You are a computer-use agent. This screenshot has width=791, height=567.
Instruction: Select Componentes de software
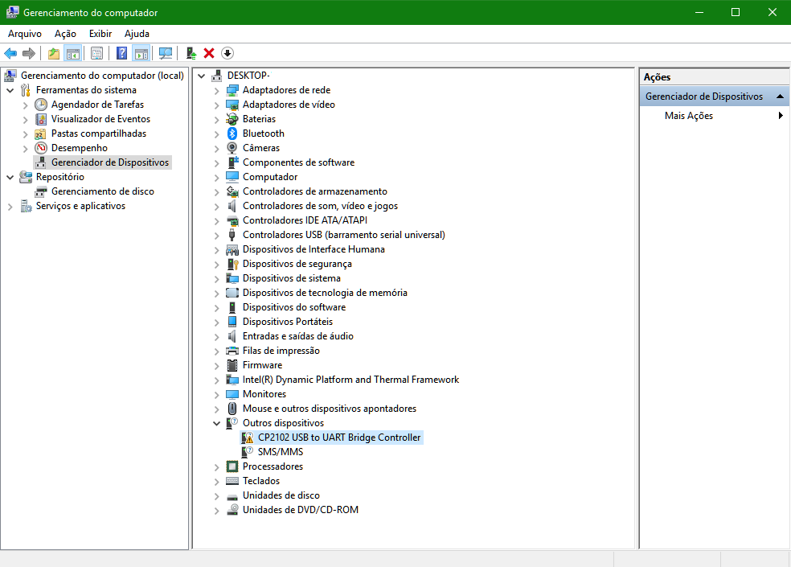coord(299,162)
